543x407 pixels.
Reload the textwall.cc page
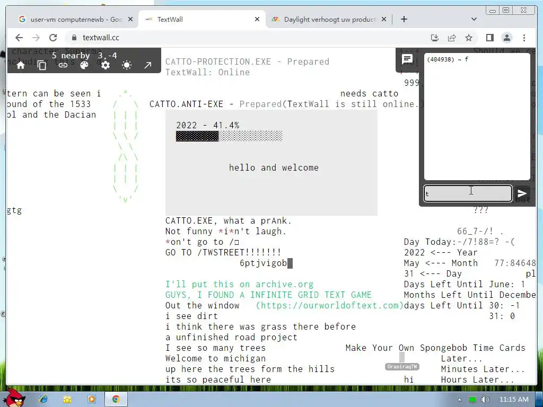click(x=53, y=38)
